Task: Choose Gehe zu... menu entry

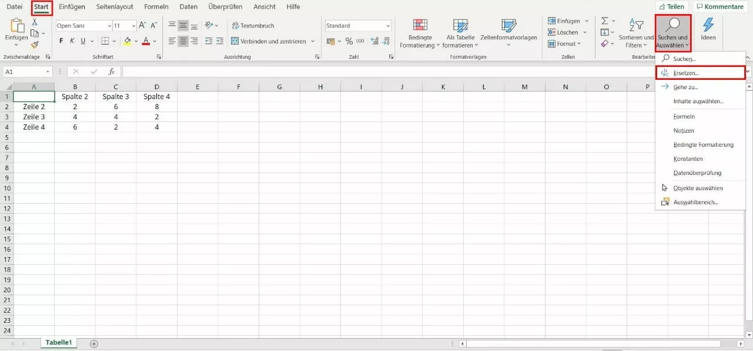Action: tap(700, 87)
